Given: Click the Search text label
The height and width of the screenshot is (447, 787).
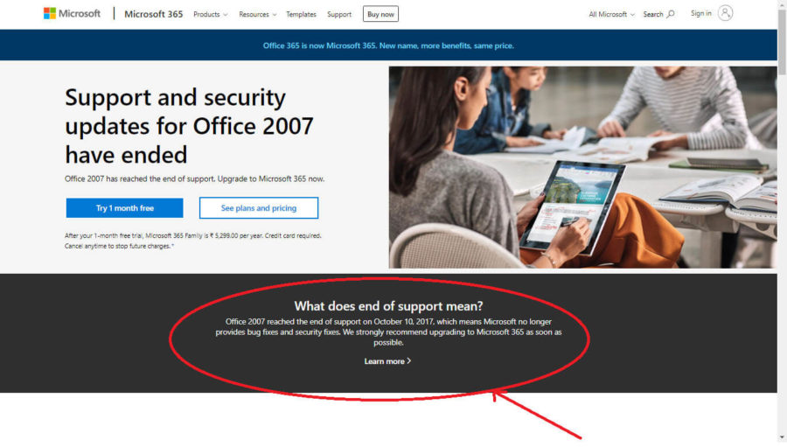Looking at the screenshot, I should pyautogui.click(x=653, y=14).
